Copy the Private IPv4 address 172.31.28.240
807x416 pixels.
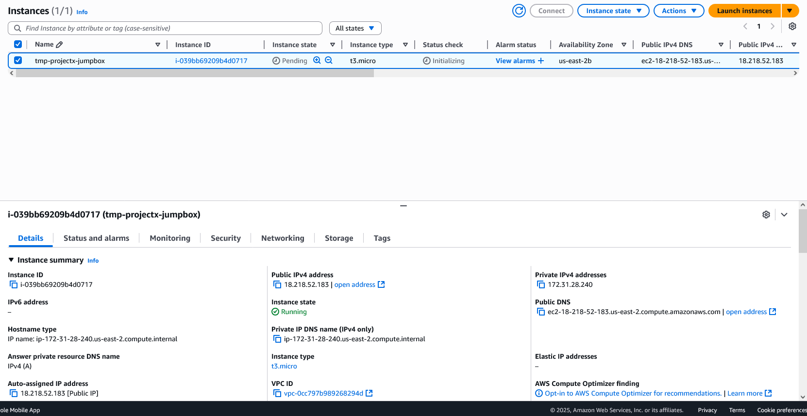(541, 285)
